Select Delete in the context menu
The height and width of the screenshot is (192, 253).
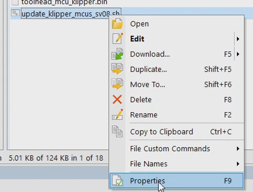pos(141,100)
